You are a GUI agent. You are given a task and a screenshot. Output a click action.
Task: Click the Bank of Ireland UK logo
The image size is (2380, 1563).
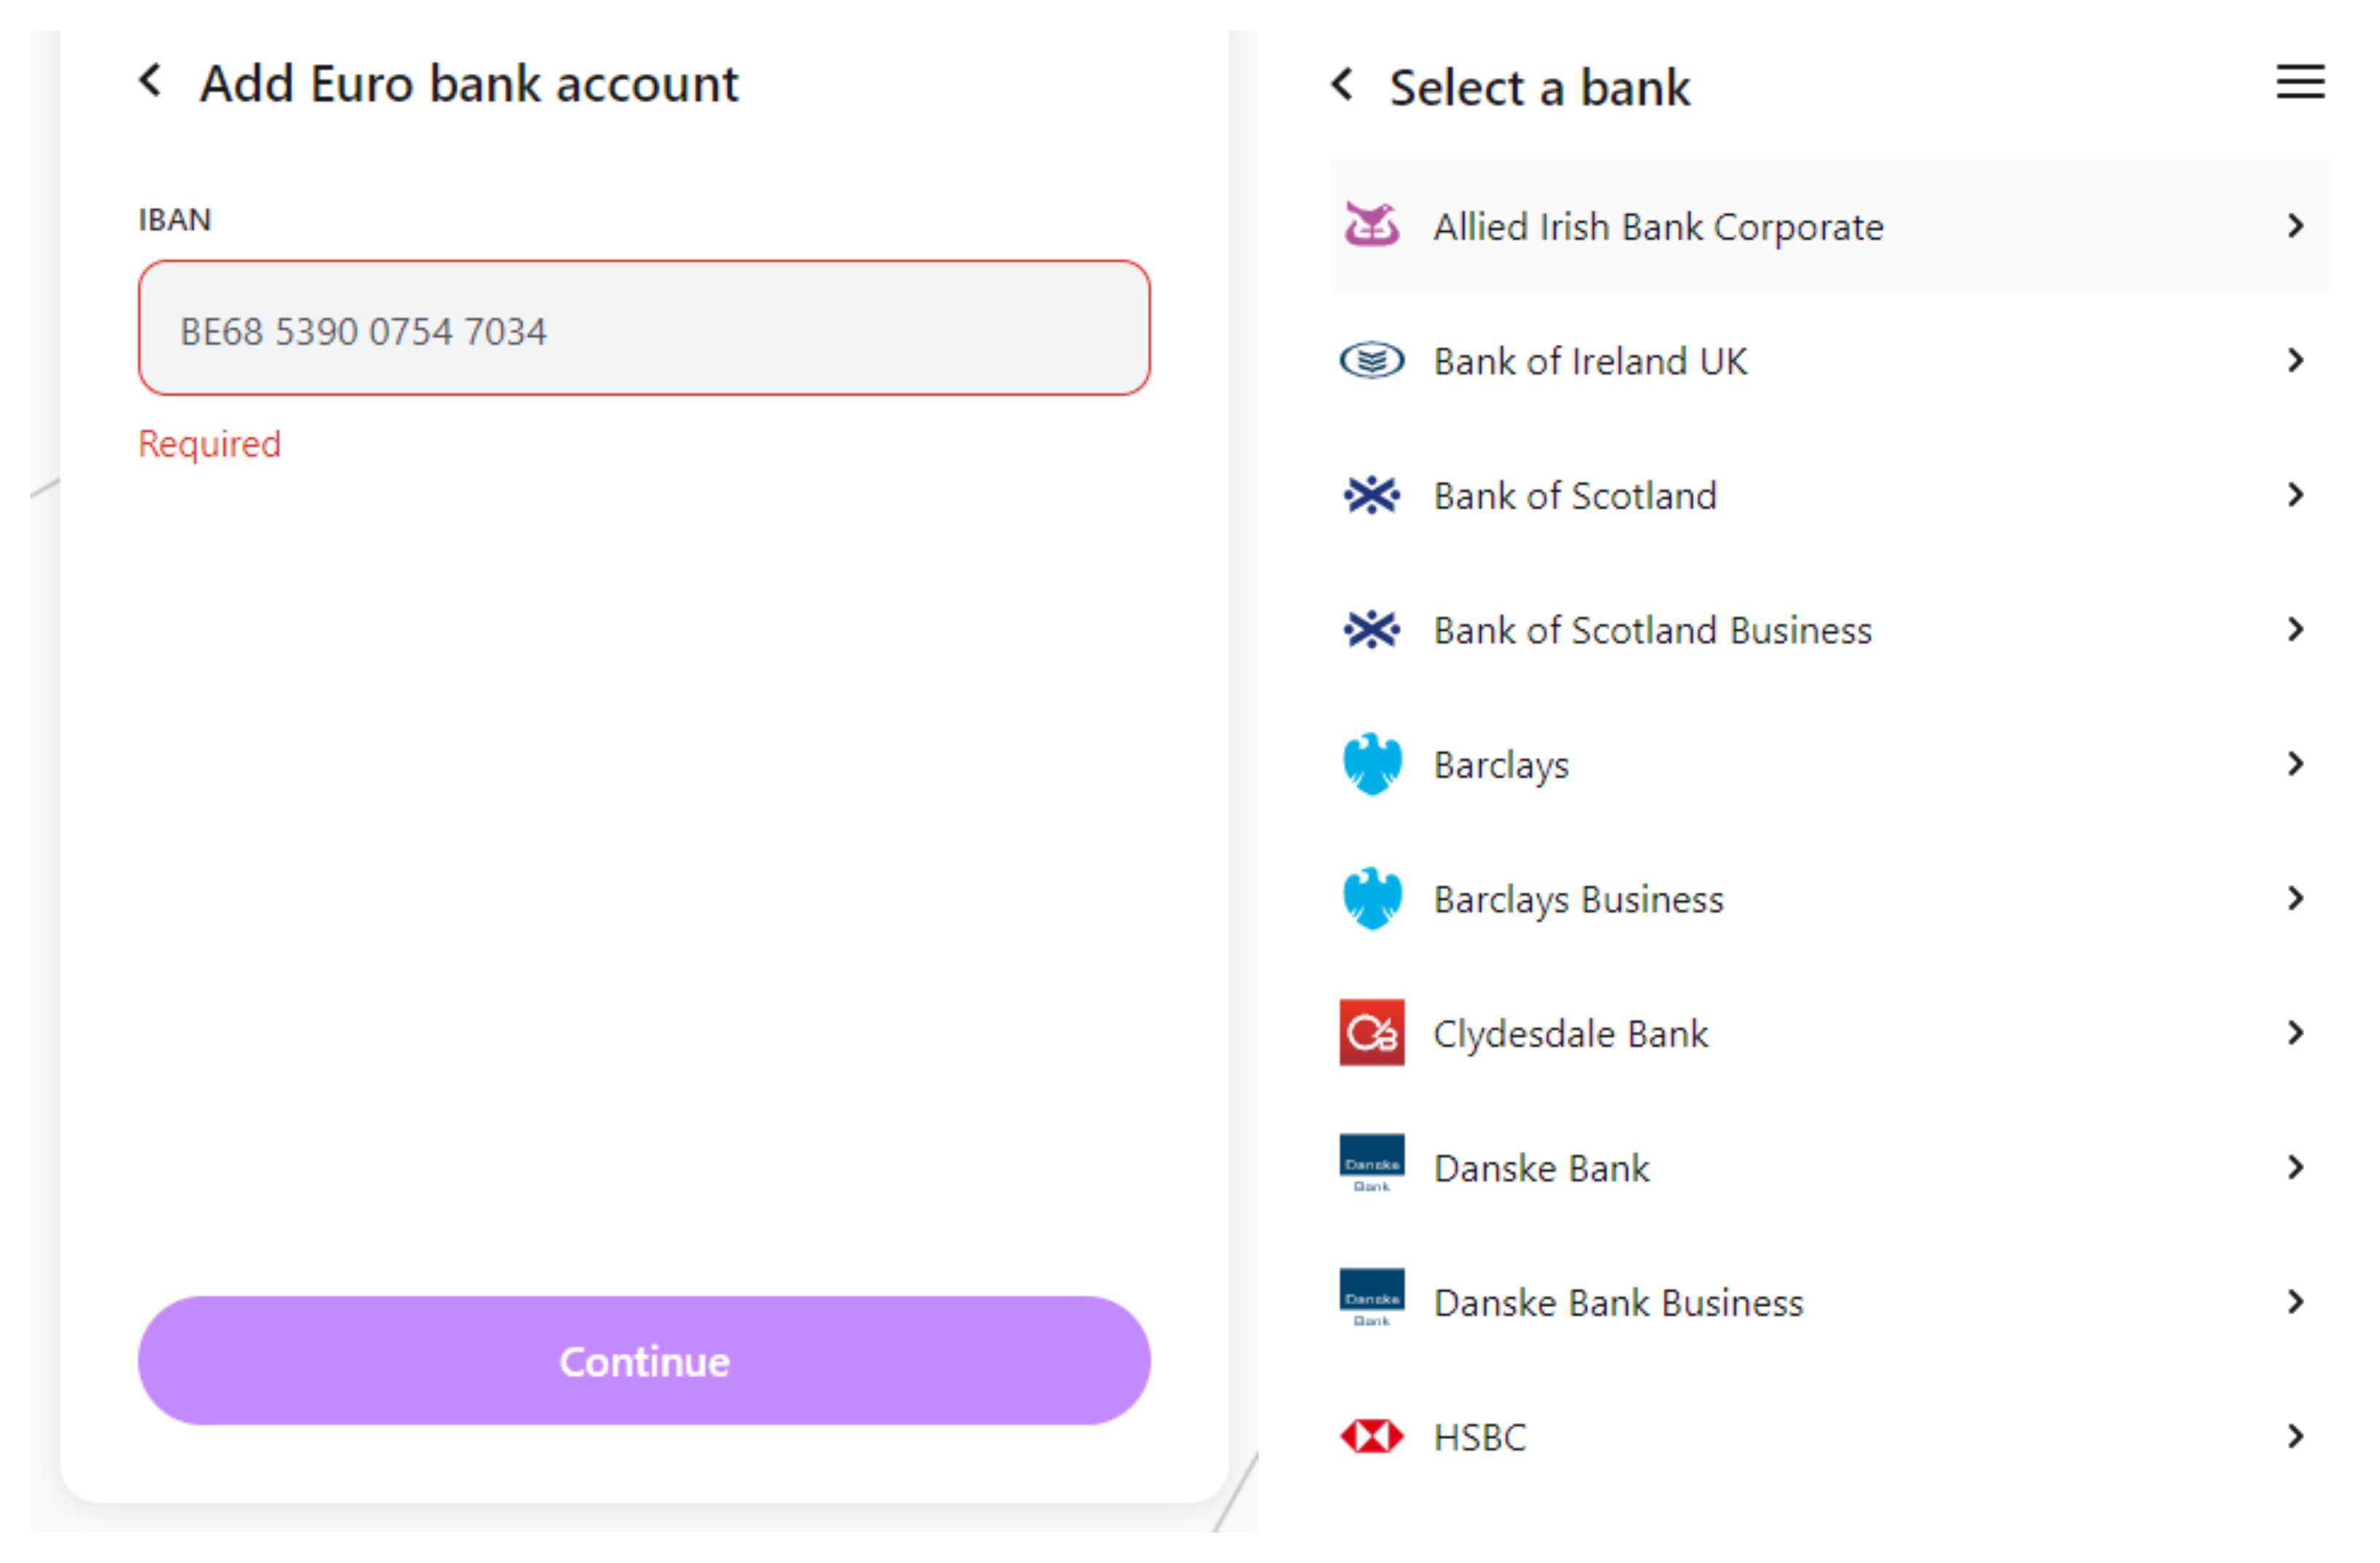tap(1372, 361)
